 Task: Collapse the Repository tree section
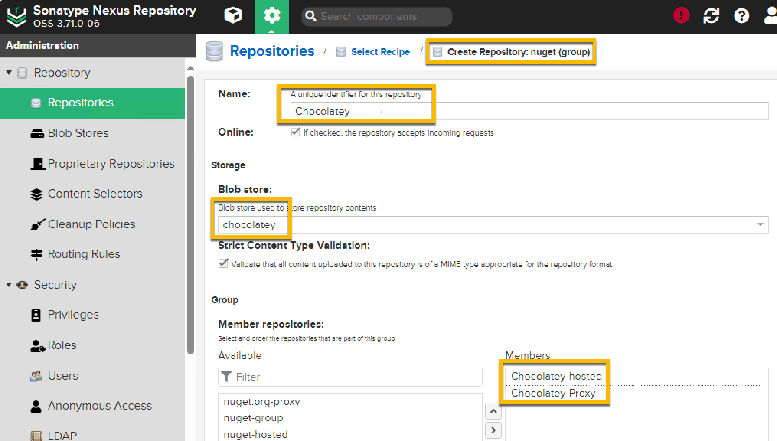coord(9,72)
